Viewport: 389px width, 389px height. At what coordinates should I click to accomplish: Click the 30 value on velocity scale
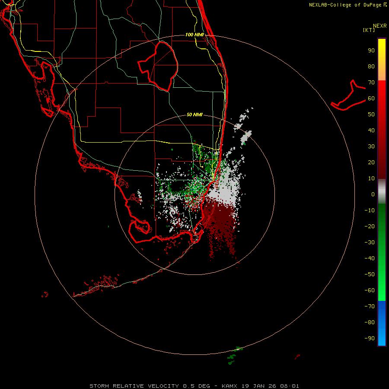coord(371,147)
